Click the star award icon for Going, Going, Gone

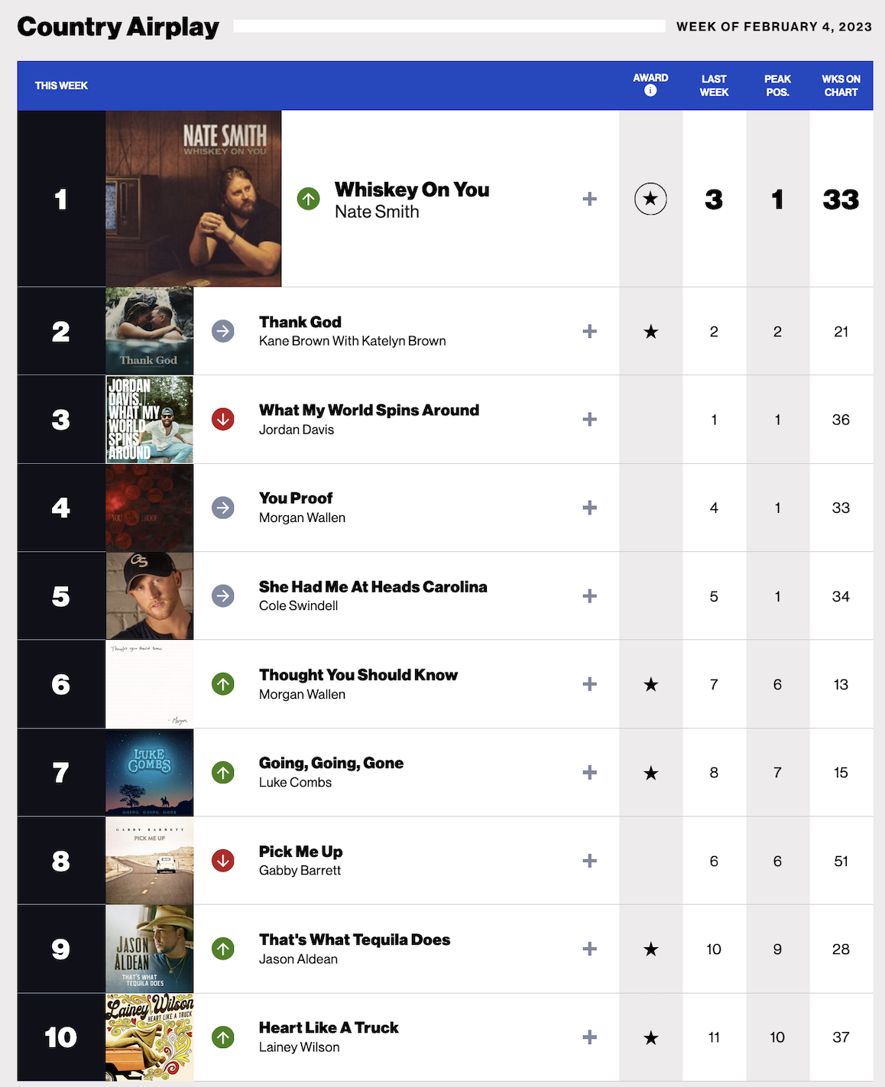650,773
